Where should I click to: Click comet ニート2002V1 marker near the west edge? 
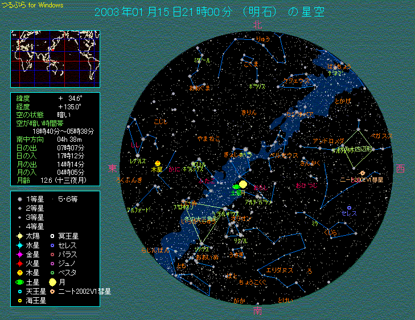[x=363, y=173]
